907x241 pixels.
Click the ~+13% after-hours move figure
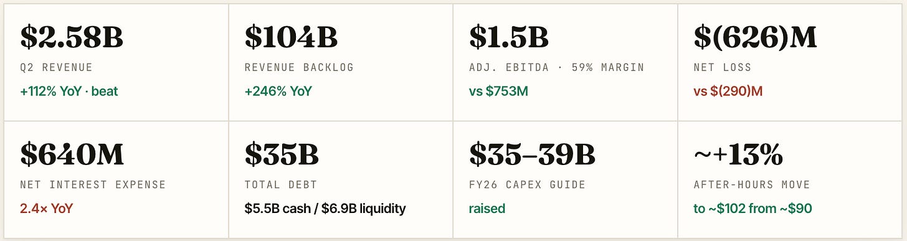point(738,154)
